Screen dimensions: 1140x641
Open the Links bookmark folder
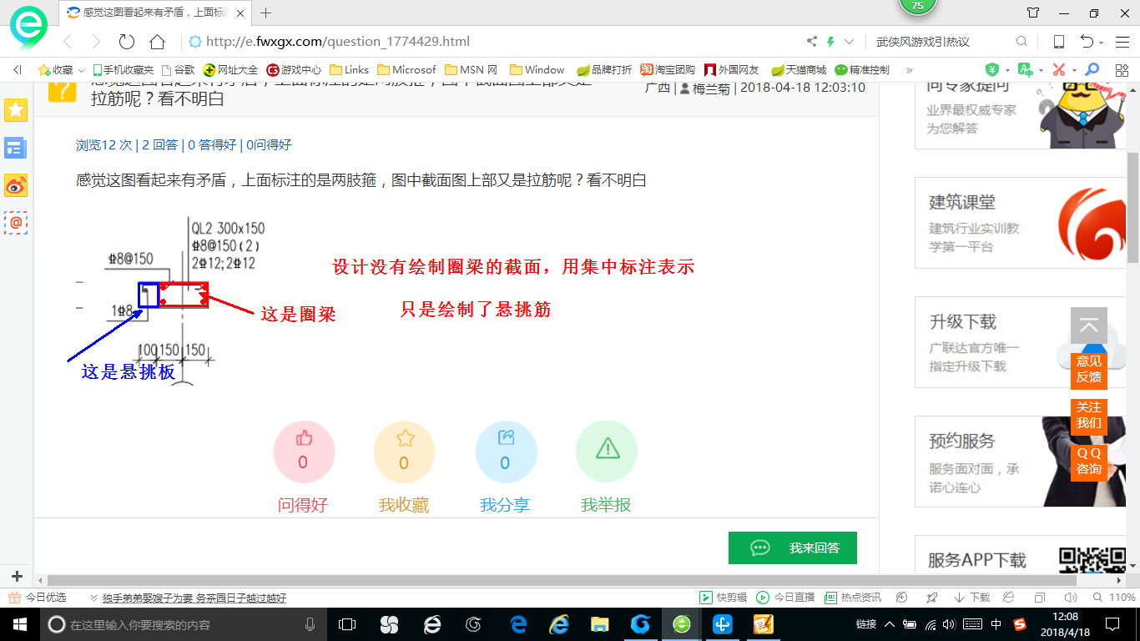pyautogui.click(x=350, y=70)
